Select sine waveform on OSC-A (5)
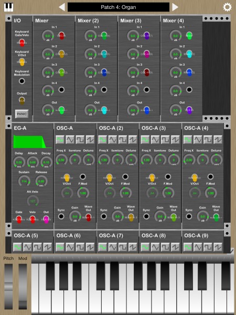 17,247
